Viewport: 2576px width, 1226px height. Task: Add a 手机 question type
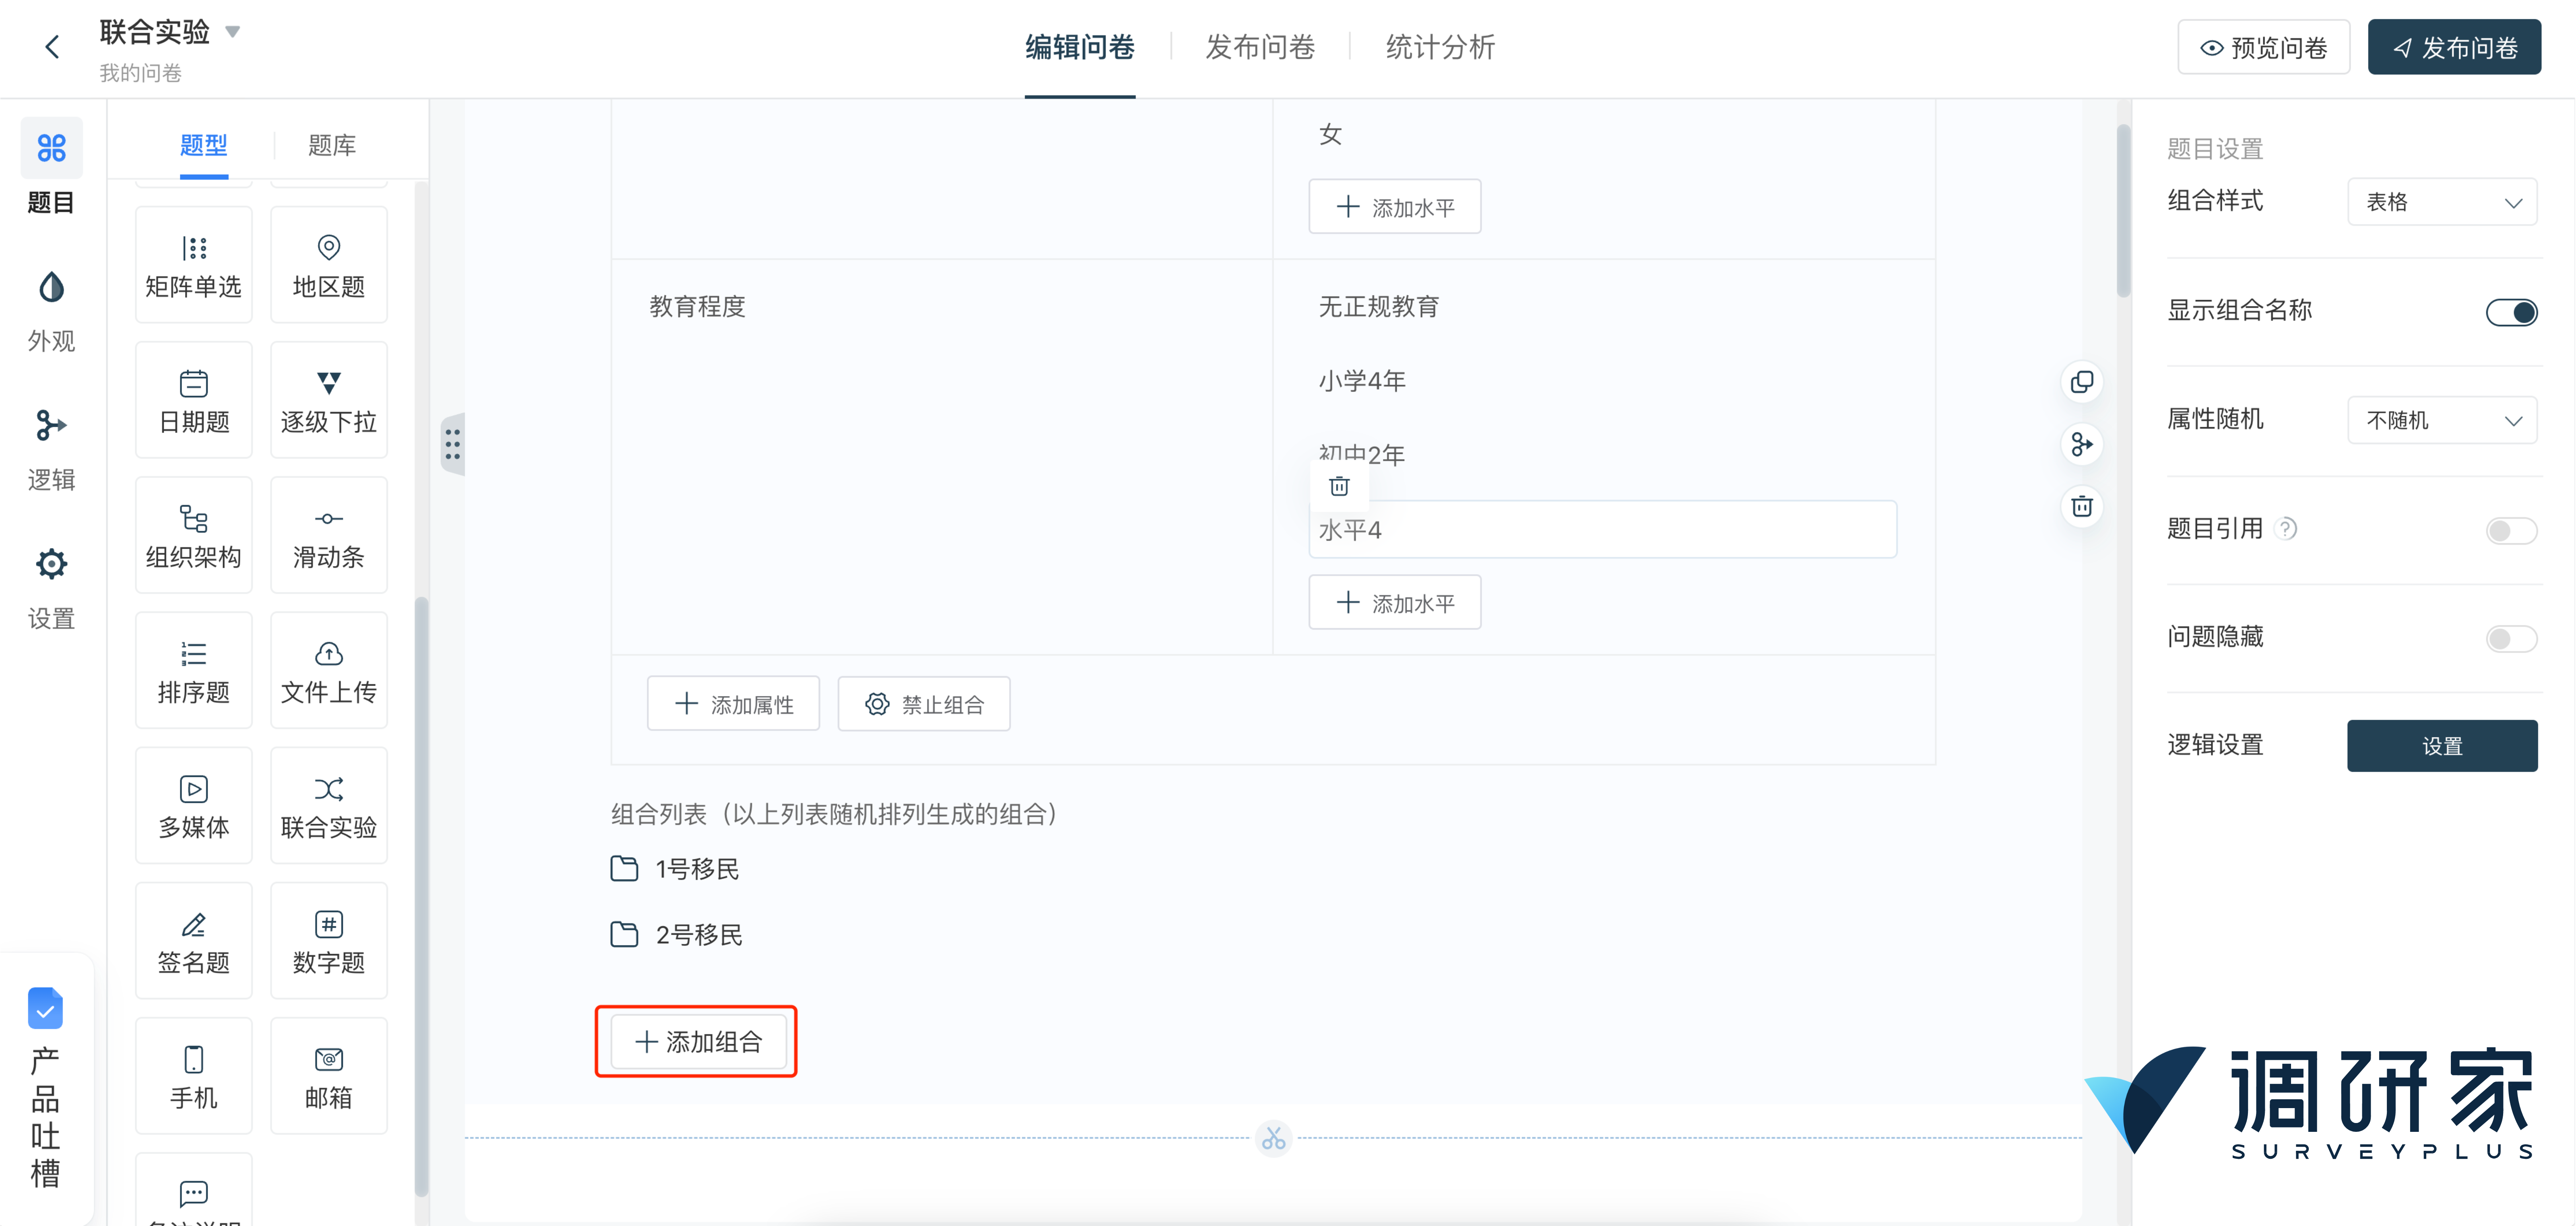coord(194,1075)
